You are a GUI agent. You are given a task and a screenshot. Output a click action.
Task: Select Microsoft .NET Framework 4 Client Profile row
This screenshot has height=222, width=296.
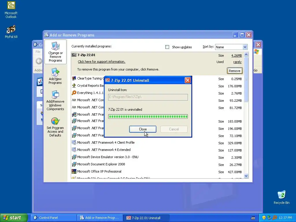pos(158,143)
